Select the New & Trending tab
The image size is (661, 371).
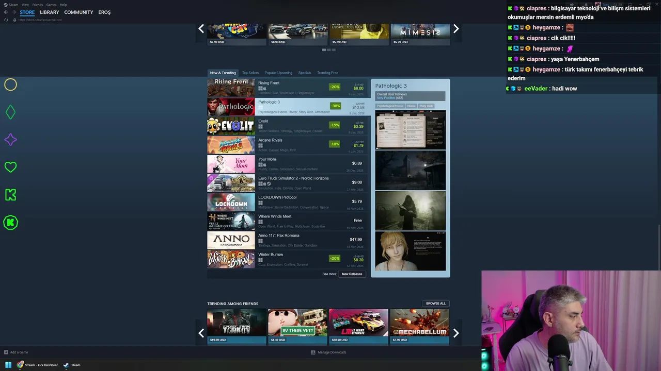coord(223,73)
